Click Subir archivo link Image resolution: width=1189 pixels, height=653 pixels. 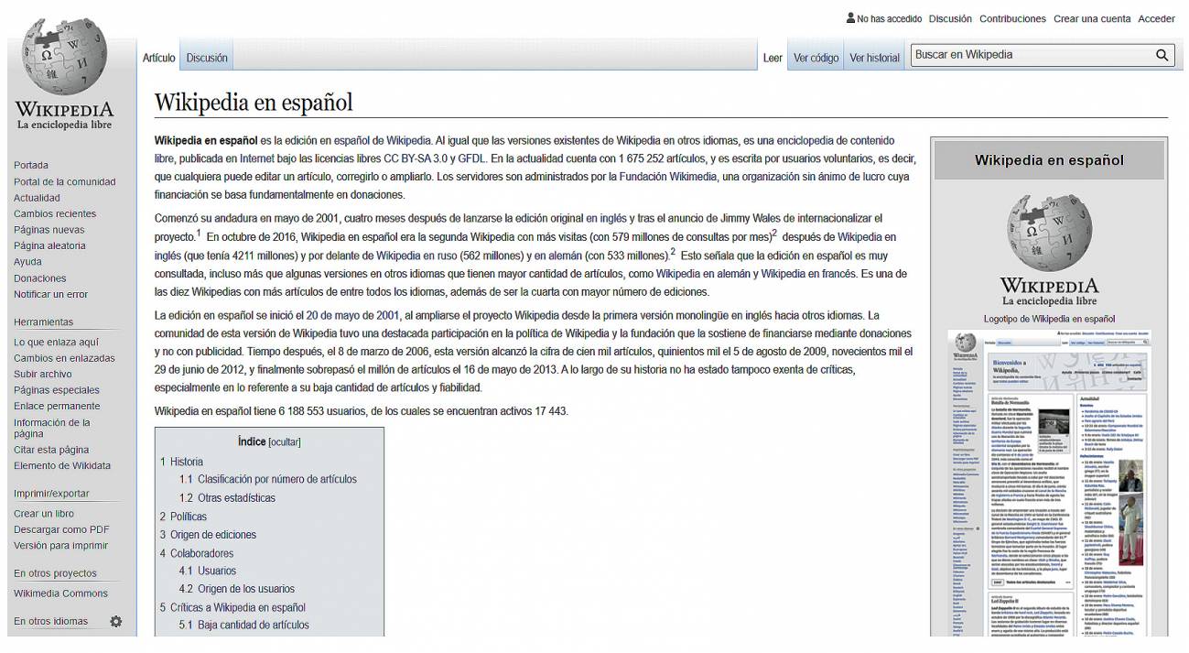(43, 374)
